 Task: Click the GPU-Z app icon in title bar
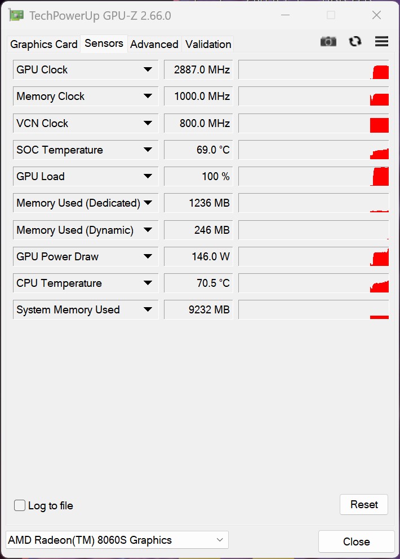pos(16,15)
